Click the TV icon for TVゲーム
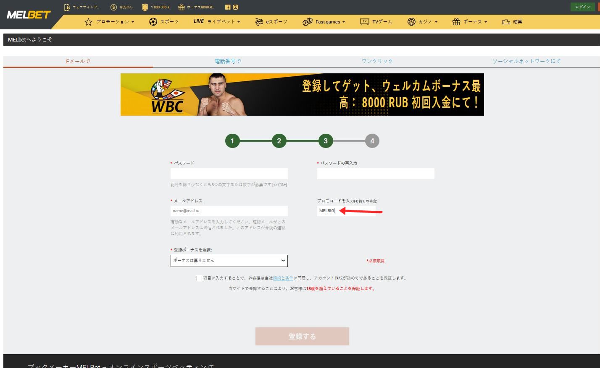The width and height of the screenshot is (600, 368). 364,22
